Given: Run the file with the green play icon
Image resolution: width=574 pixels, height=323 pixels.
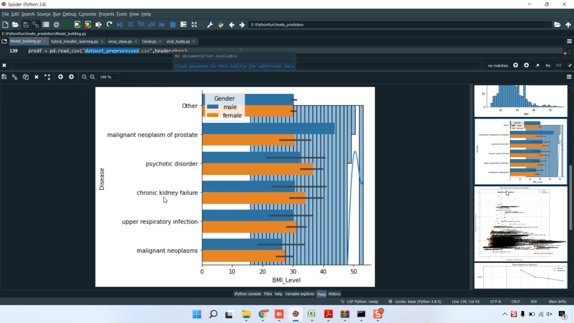Looking at the screenshot, I should click(x=67, y=24).
